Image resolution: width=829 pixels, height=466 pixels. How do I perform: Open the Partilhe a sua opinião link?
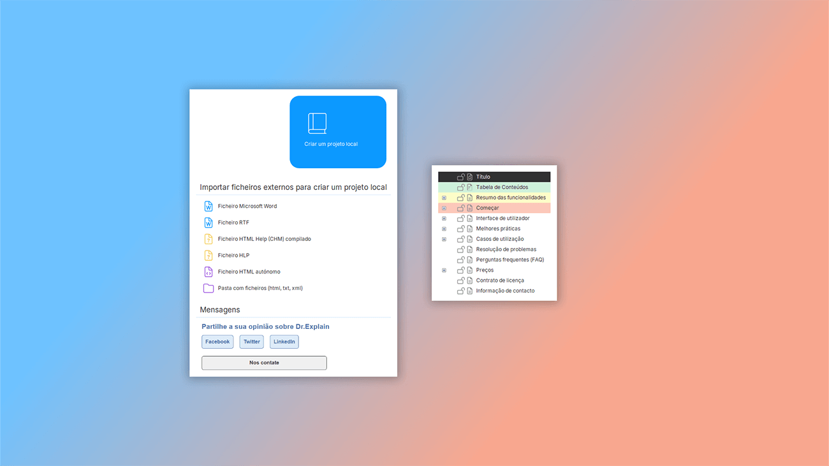(x=265, y=326)
